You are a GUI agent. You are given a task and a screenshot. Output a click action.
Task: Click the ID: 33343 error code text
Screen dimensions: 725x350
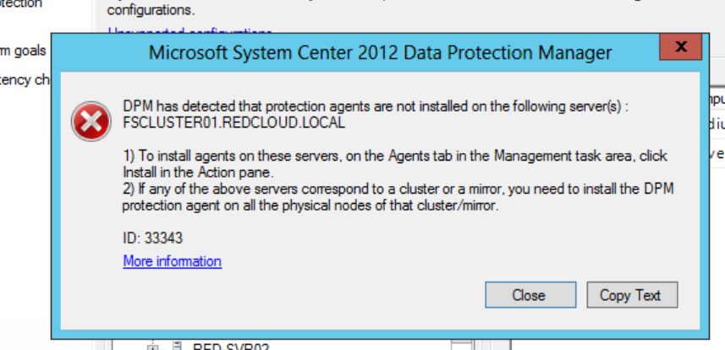[152, 238]
